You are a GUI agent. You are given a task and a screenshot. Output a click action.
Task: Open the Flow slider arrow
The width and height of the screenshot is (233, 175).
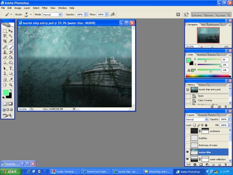(x=106, y=14)
